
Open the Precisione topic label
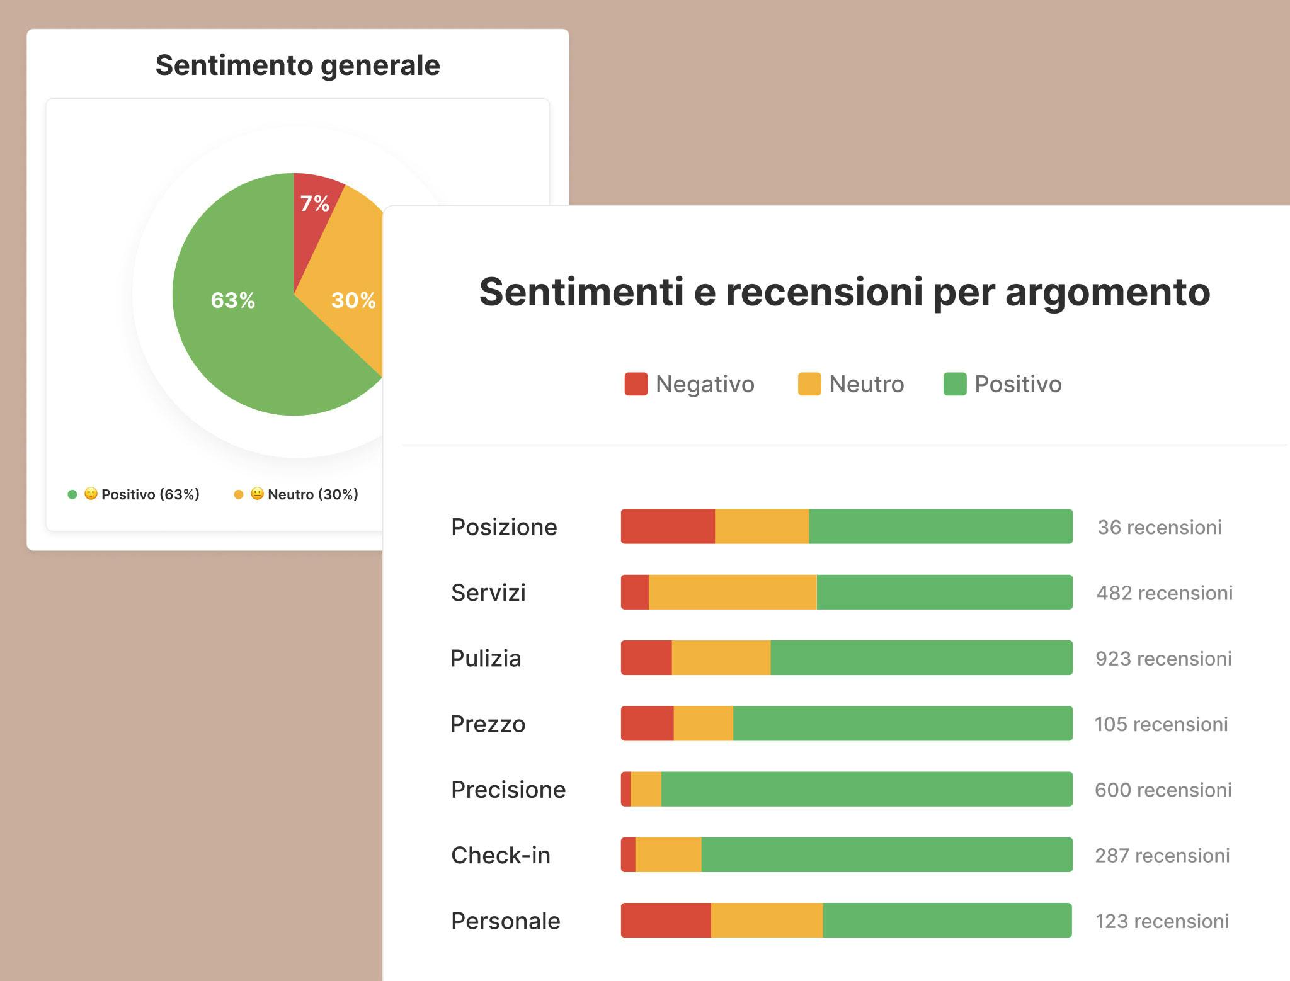tap(508, 790)
